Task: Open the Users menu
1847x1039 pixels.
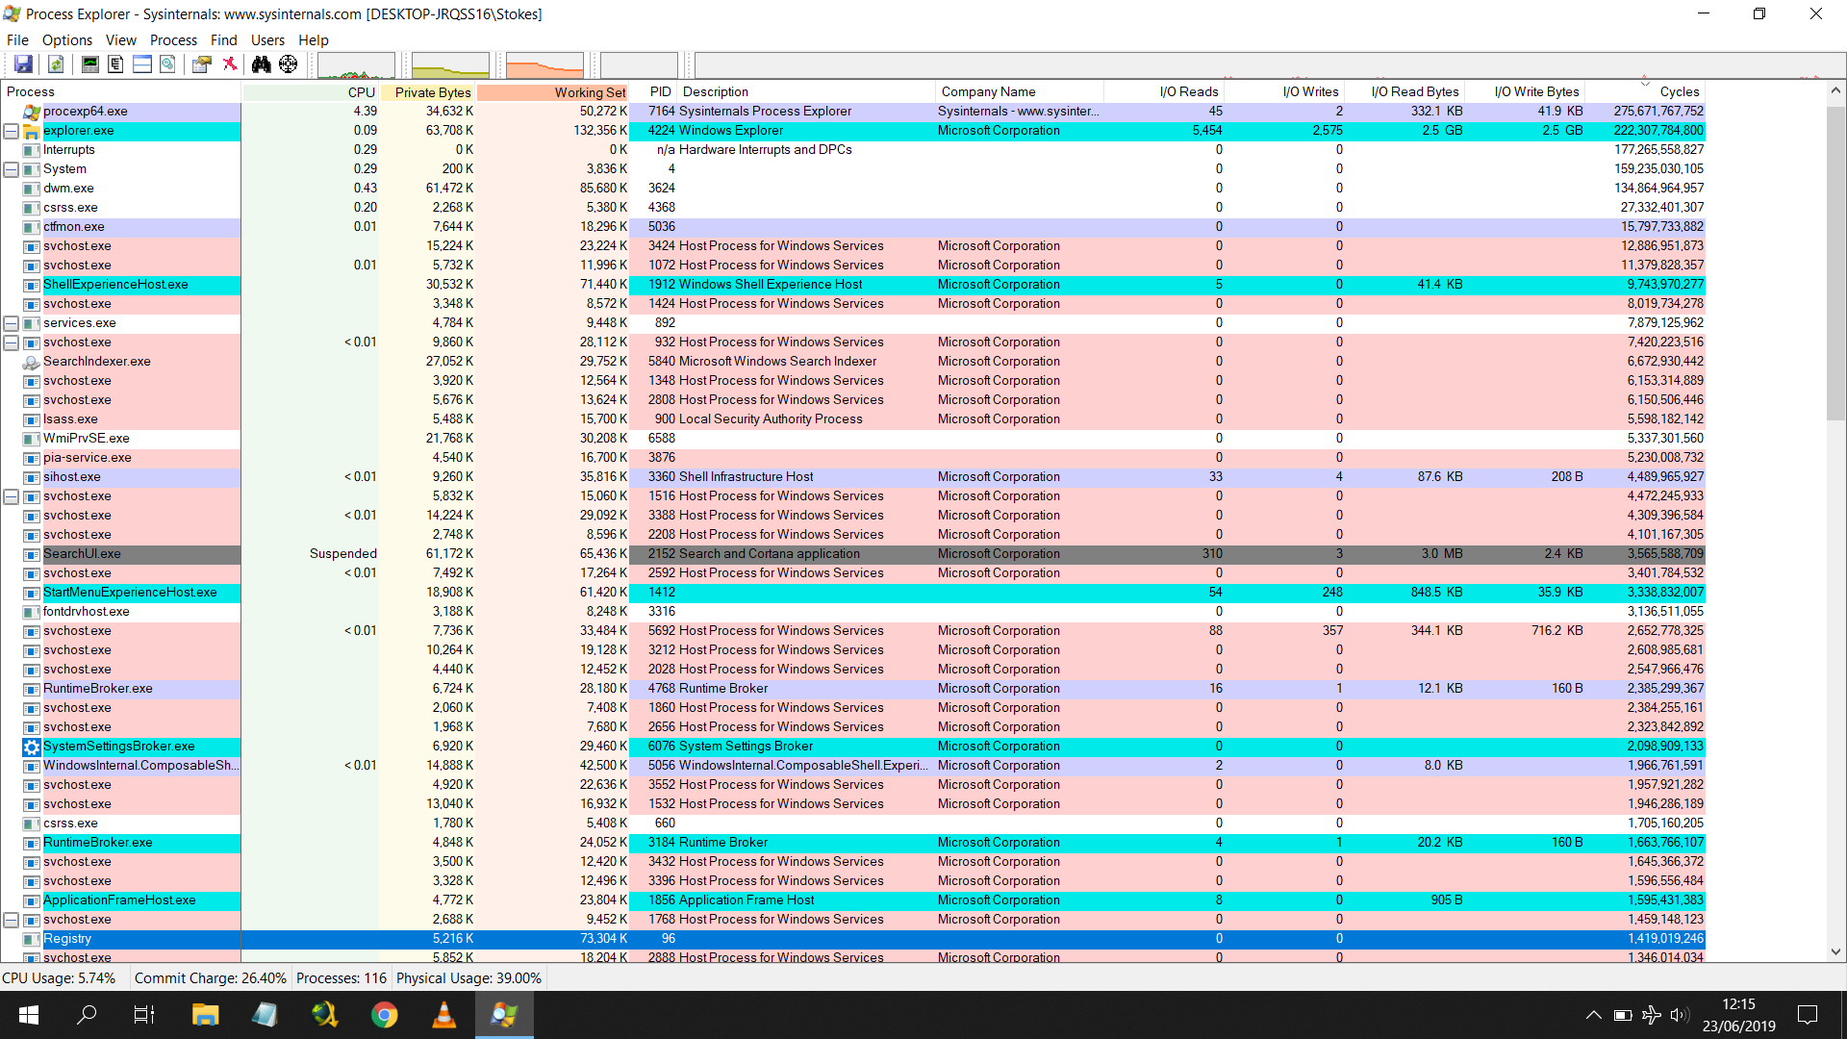Action: (267, 39)
